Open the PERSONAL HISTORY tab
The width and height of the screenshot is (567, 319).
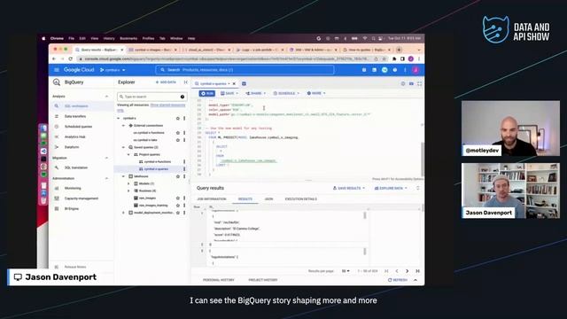click(x=219, y=280)
